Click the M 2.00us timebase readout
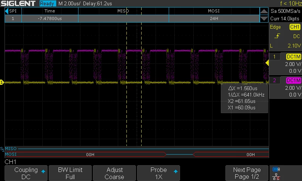Screen dimensions: 302x181 [69, 3]
